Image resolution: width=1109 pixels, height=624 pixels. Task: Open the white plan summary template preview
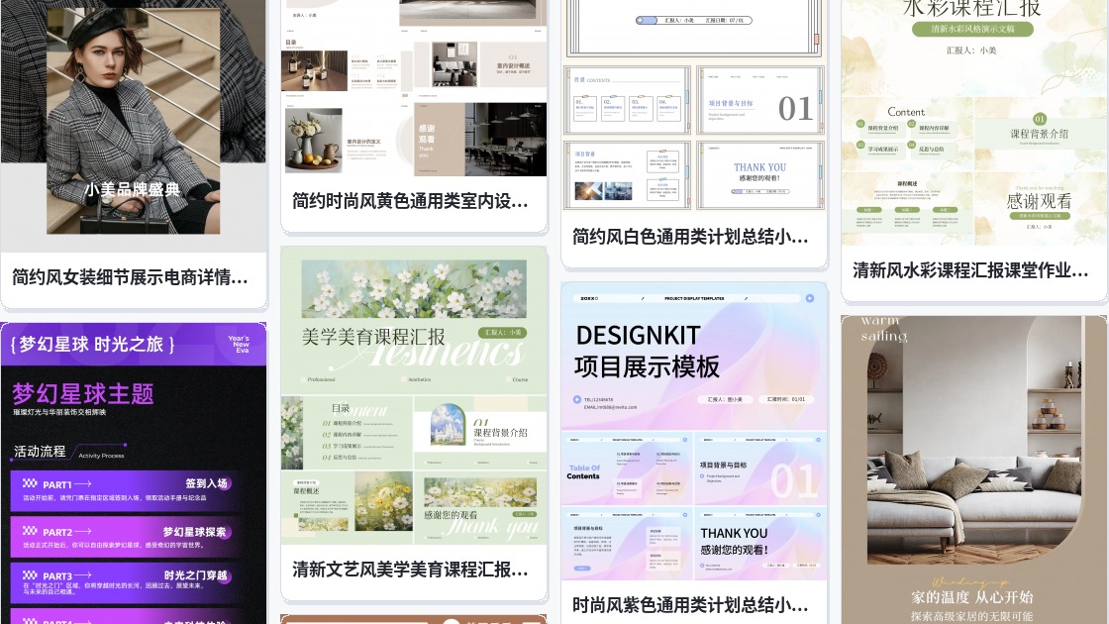click(x=694, y=105)
